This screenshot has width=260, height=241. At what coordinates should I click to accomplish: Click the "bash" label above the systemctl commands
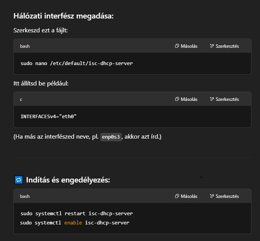point(25,196)
